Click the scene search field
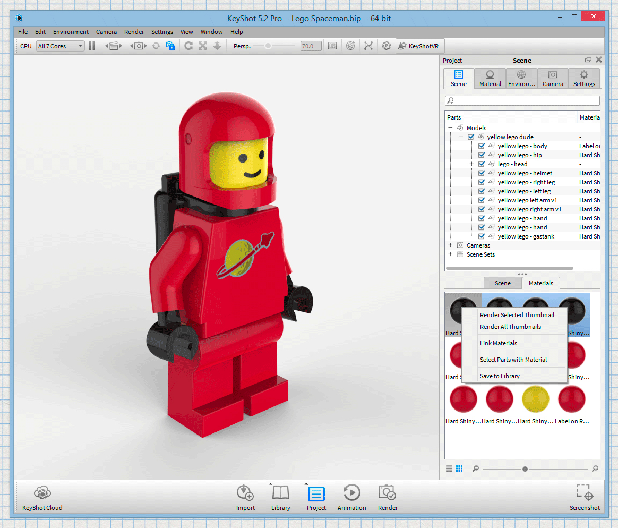 522,100
